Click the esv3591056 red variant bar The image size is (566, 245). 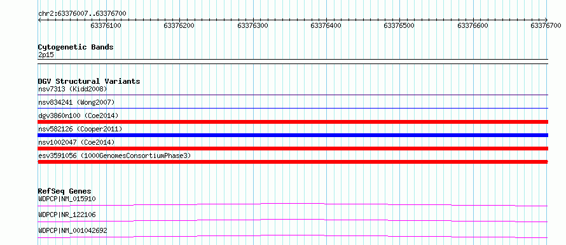click(x=293, y=162)
